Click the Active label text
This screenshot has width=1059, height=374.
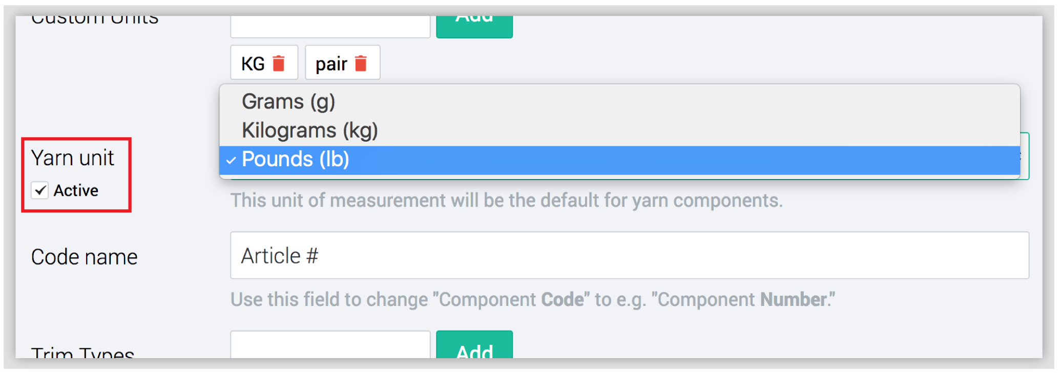(76, 190)
